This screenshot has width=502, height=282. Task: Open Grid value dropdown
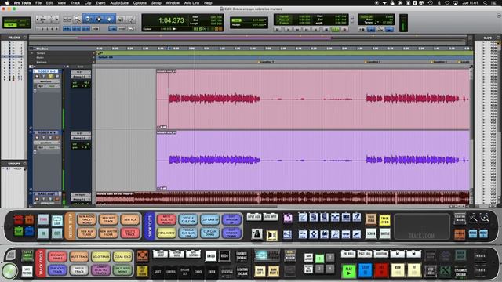265,20
